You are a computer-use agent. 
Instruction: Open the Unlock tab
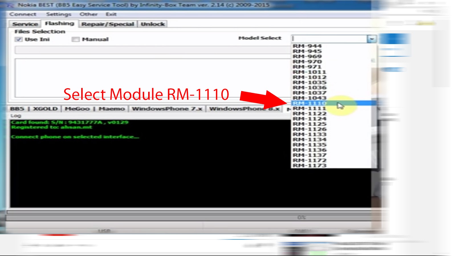click(153, 24)
